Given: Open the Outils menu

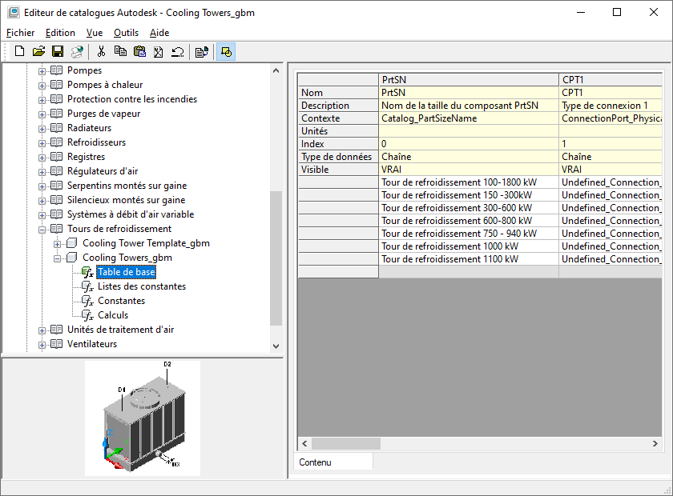Looking at the screenshot, I should [126, 33].
